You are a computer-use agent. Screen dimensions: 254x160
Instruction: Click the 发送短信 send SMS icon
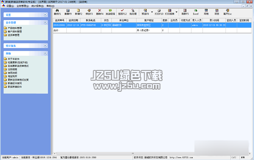point(110,11)
